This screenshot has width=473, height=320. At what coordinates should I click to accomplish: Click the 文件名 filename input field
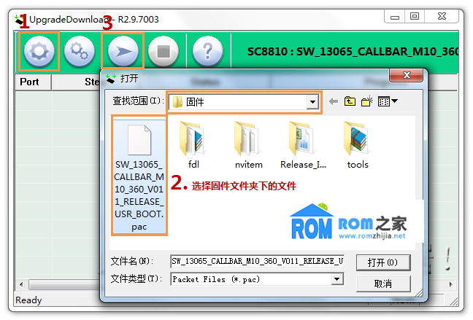tap(258, 261)
